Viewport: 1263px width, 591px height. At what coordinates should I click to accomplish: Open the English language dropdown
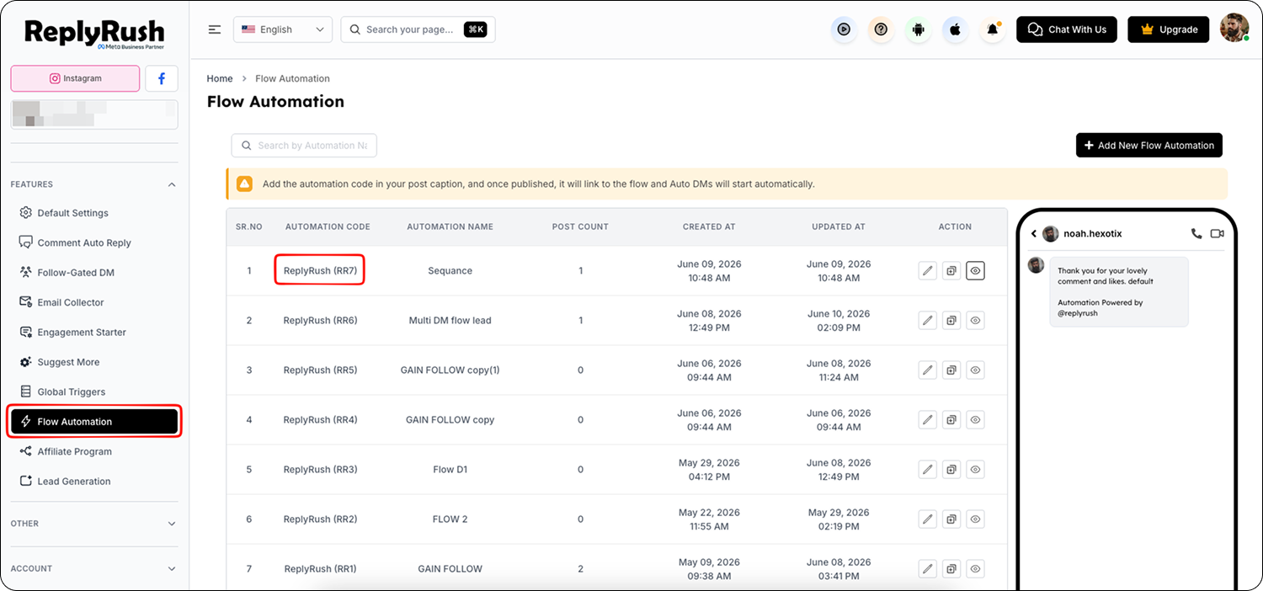tap(282, 29)
